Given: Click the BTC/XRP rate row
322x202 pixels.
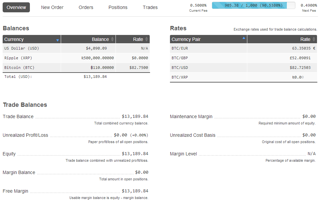Looking at the screenshot, I should (243, 77).
